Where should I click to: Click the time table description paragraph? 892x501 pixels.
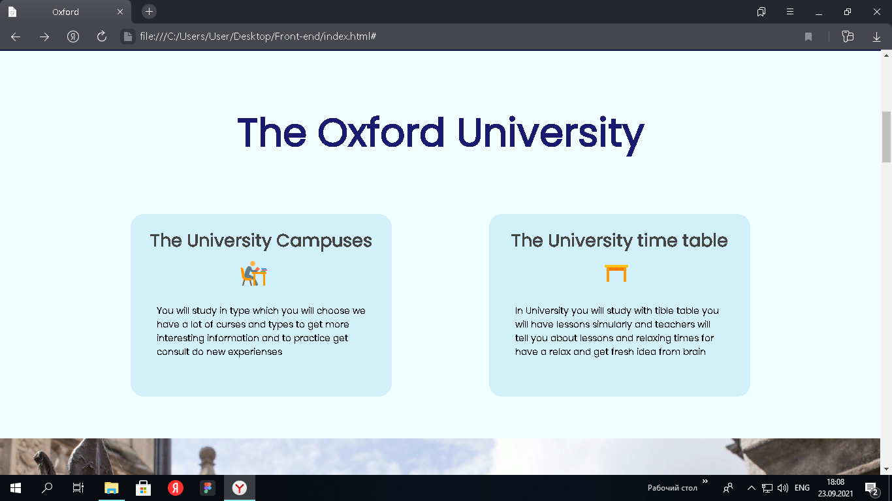(617, 331)
